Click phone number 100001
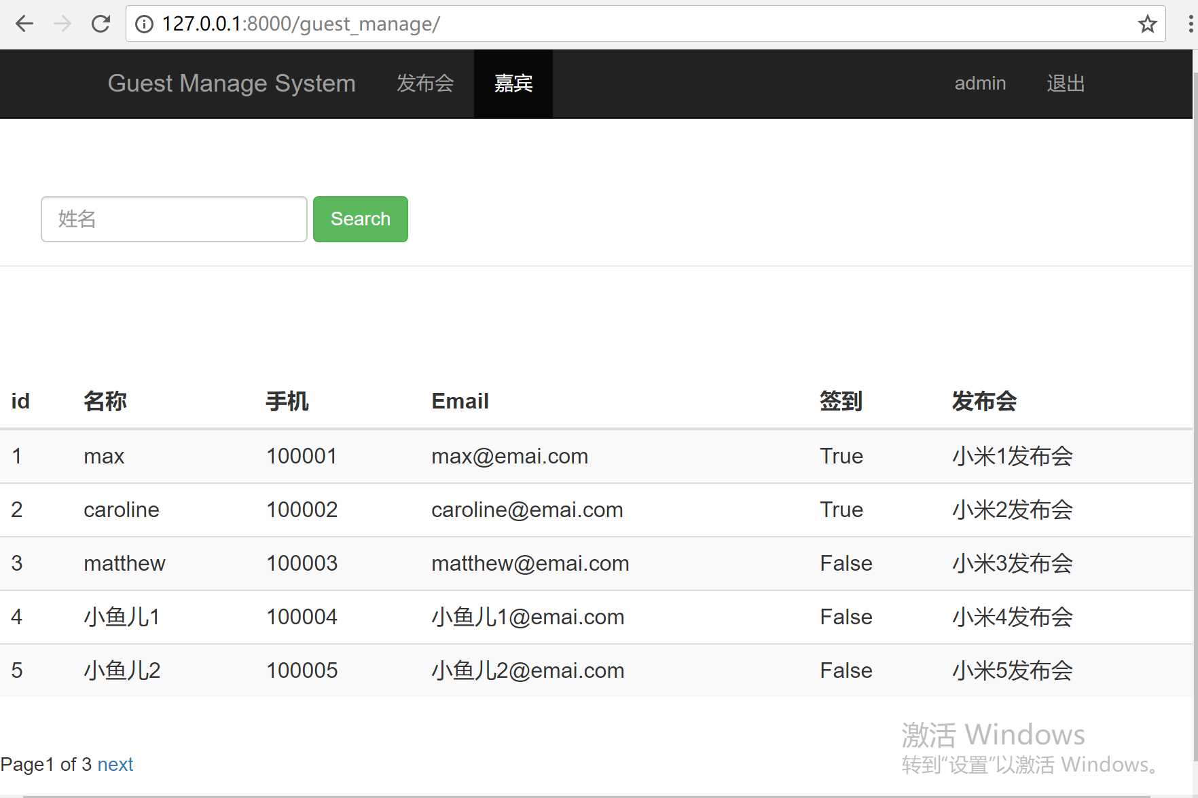The height and width of the screenshot is (798, 1198). click(302, 456)
